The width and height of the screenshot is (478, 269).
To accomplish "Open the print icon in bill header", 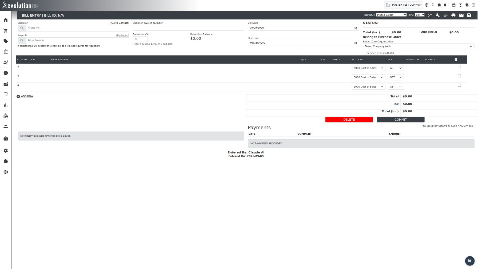I will click(x=453, y=15).
